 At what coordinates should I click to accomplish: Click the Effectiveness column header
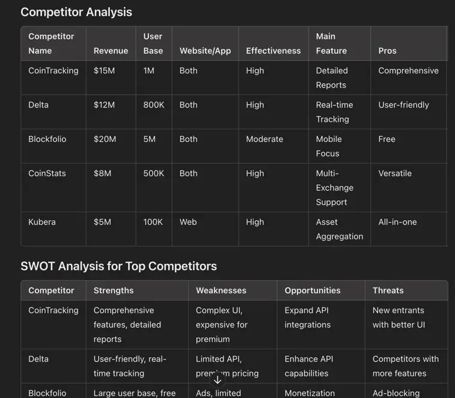(273, 51)
